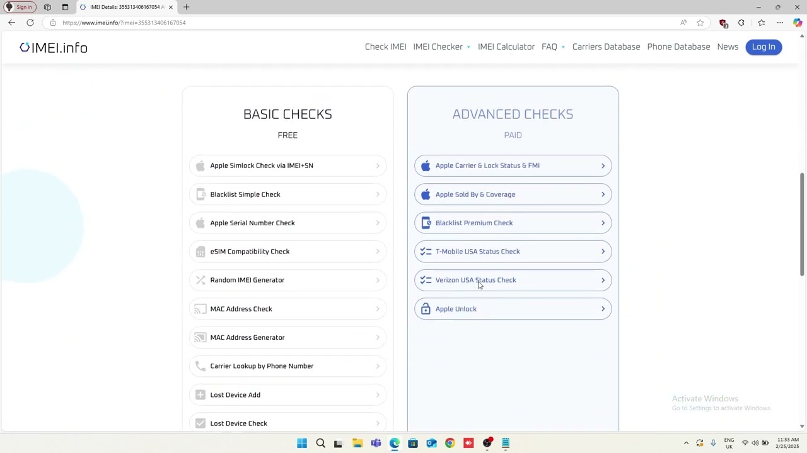
Task: Reload the page with refresh icon
Action: coord(30,23)
